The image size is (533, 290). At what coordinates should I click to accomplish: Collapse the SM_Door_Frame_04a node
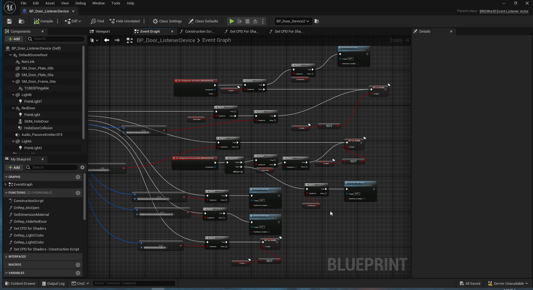tap(13, 82)
